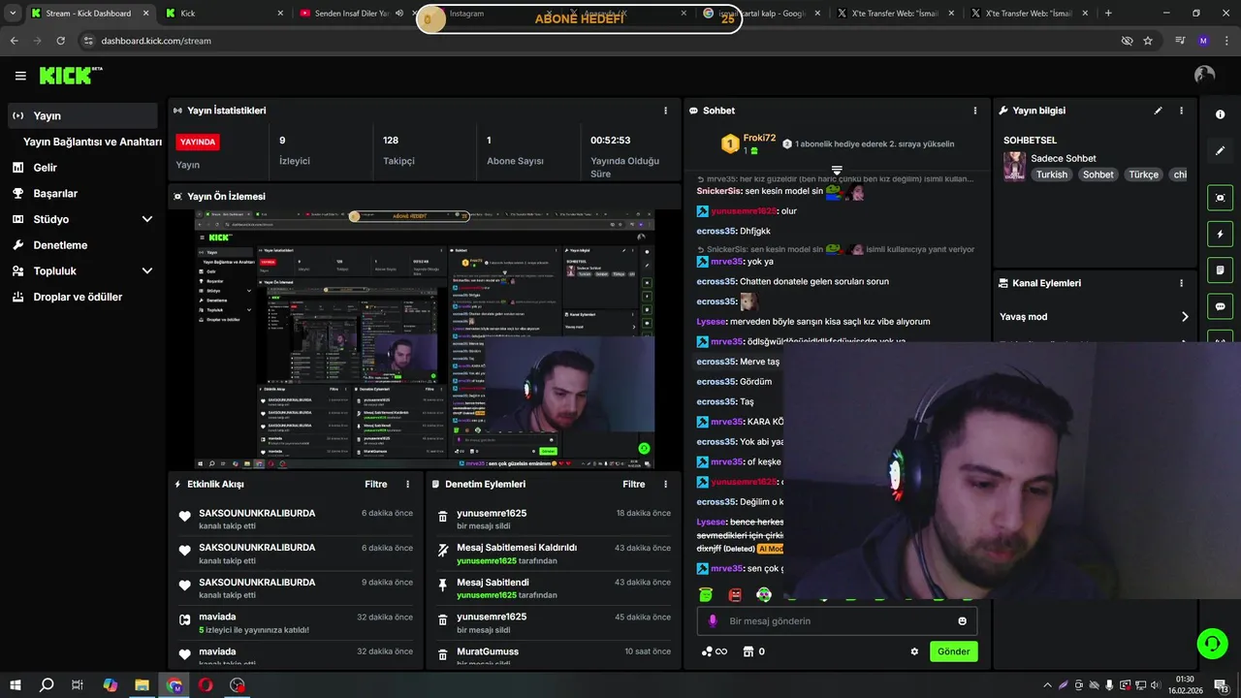This screenshot has height=698, width=1241.
Task: Open File Explorer from the taskbar
Action: click(142, 685)
